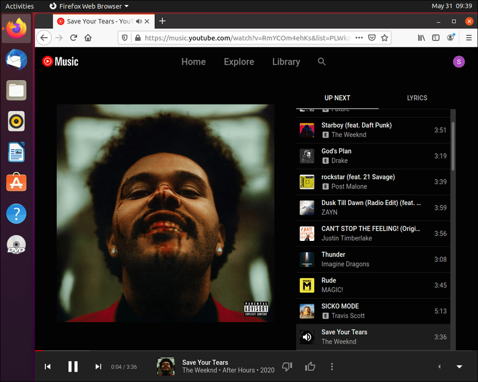
Task: Play CAN'T STOP THE FEELING! track
Action: [373, 234]
